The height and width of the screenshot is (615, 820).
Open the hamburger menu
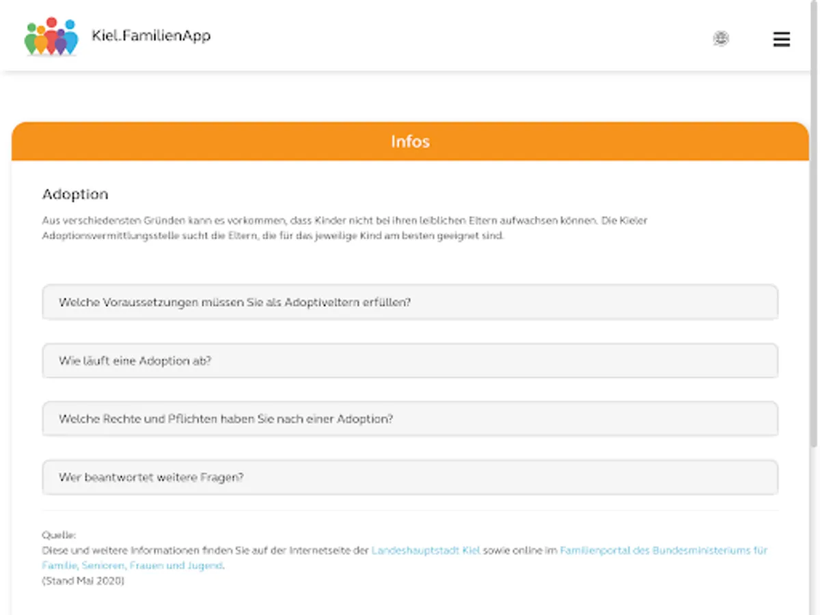[x=781, y=40]
